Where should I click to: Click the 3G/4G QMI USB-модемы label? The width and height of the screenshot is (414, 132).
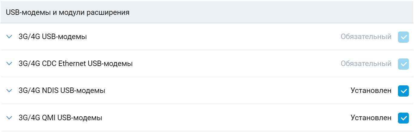pos(60,118)
